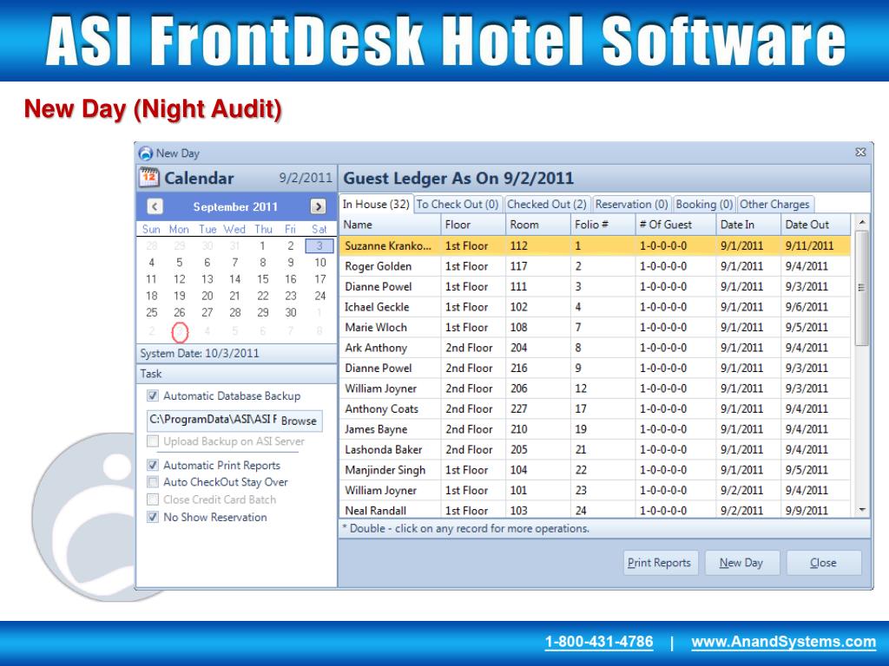Open www.AnandSystems.com link
889x666 pixels.
point(784,643)
